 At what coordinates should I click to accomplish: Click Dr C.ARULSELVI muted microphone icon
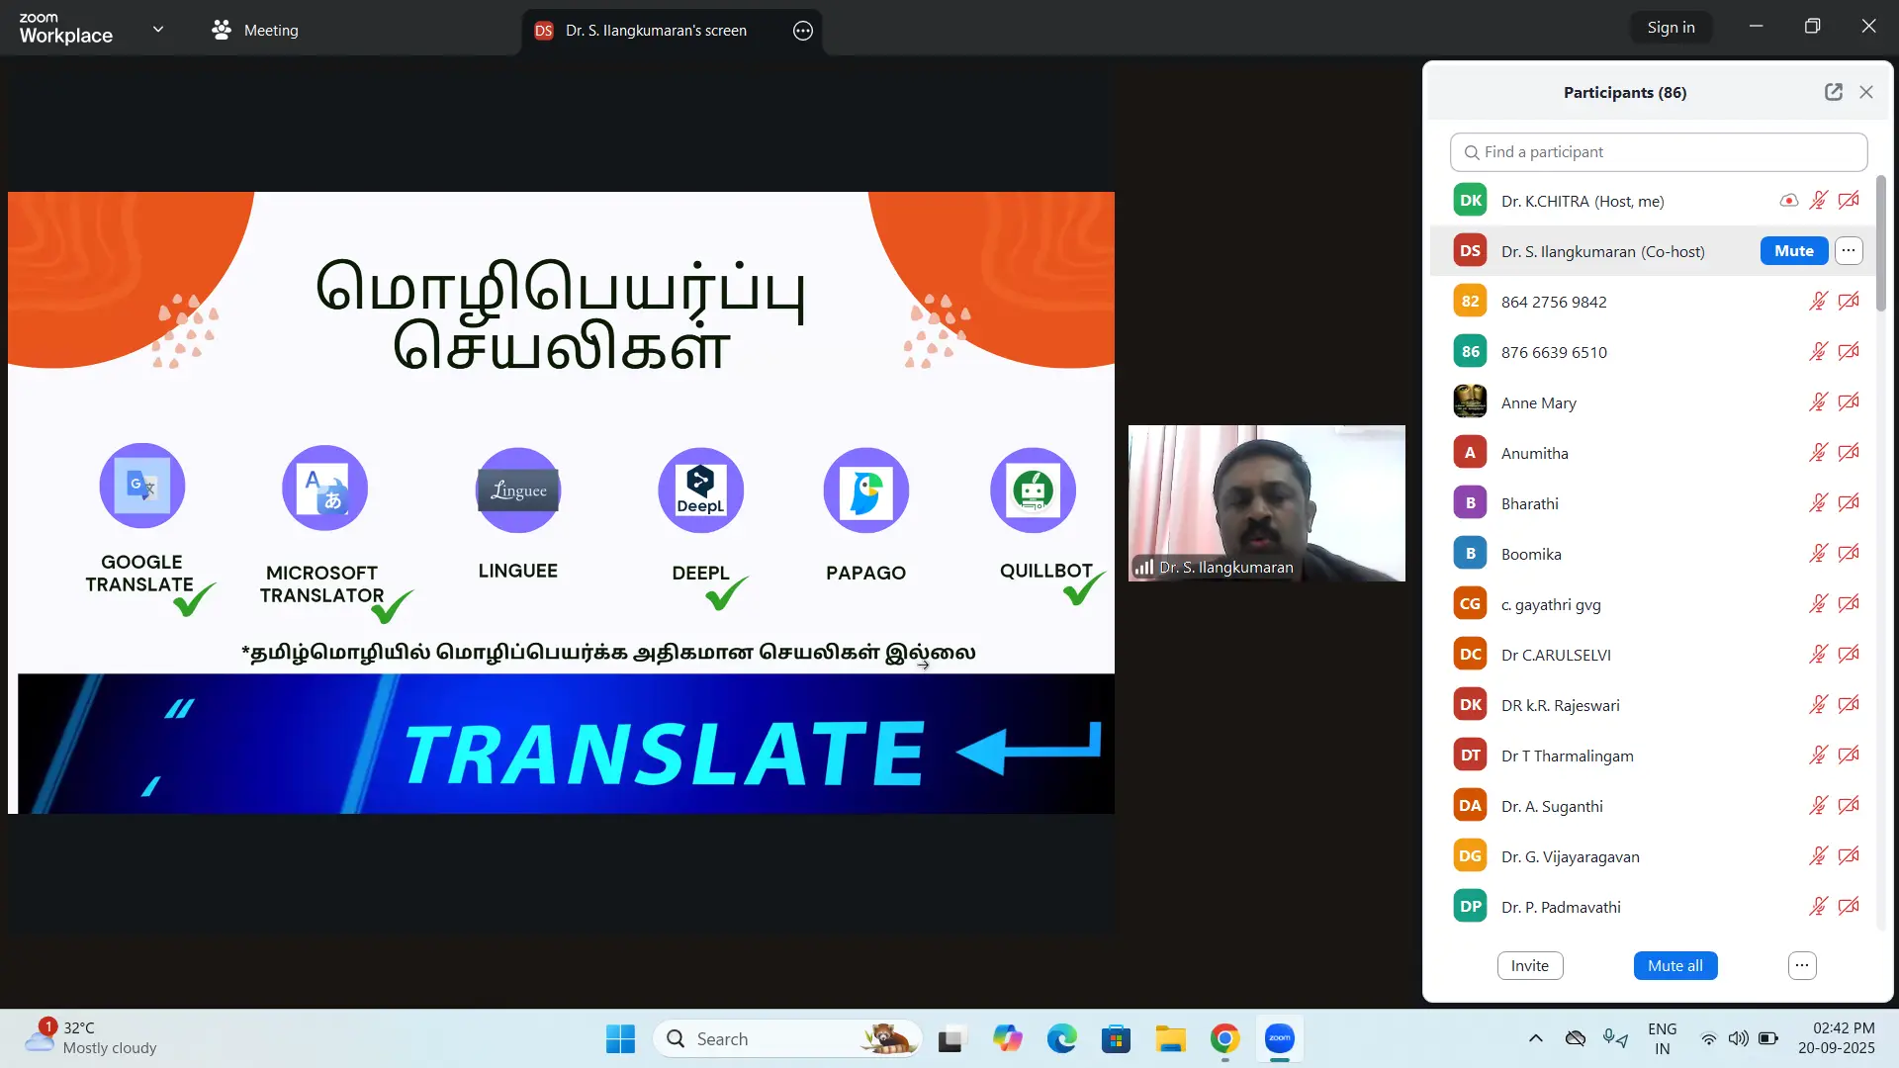[1818, 655]
